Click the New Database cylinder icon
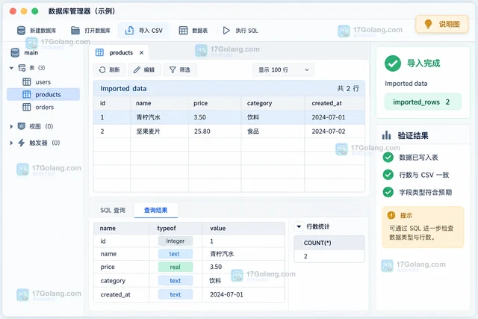 [x=21, y=31]
